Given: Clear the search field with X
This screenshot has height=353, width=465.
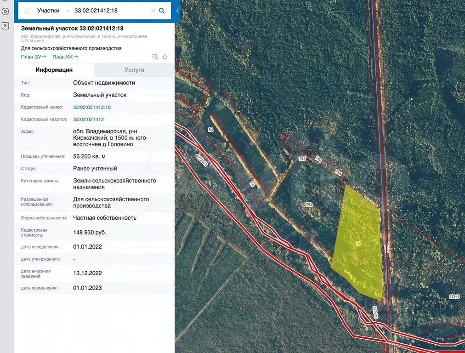Looking at the screenshot, I should 153,11.
